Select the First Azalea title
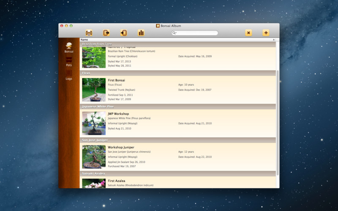Image resolution: width=338 pixels, height=211 pixels. click(x=117, y=181)
